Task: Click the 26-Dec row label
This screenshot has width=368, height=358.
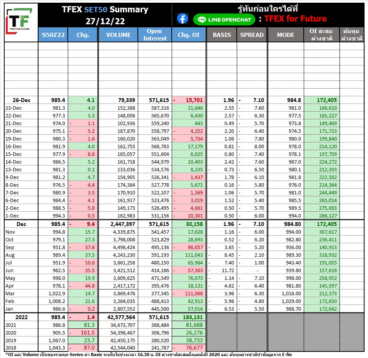Action: click(x=21, y=100)
